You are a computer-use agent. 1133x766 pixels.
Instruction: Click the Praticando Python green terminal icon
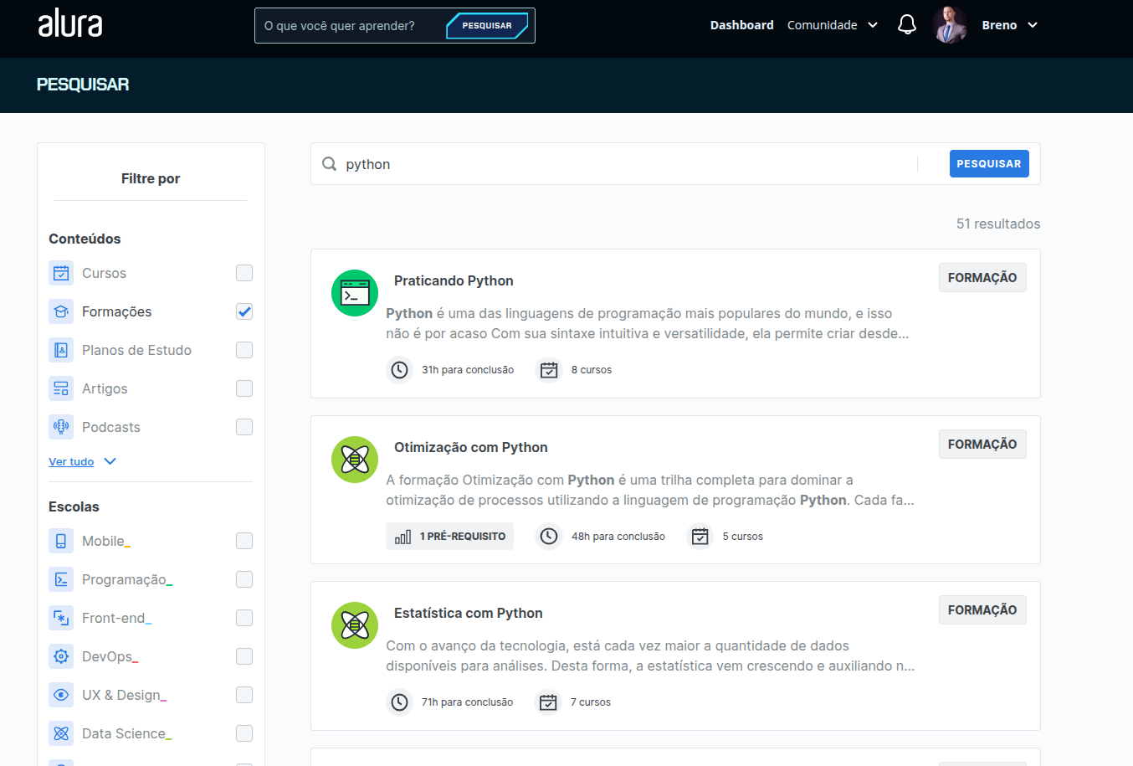coord(355,293)
